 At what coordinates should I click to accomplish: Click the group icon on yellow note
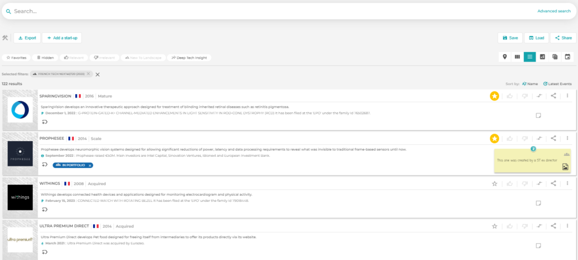pyautogui.click(x=567, y=155)
